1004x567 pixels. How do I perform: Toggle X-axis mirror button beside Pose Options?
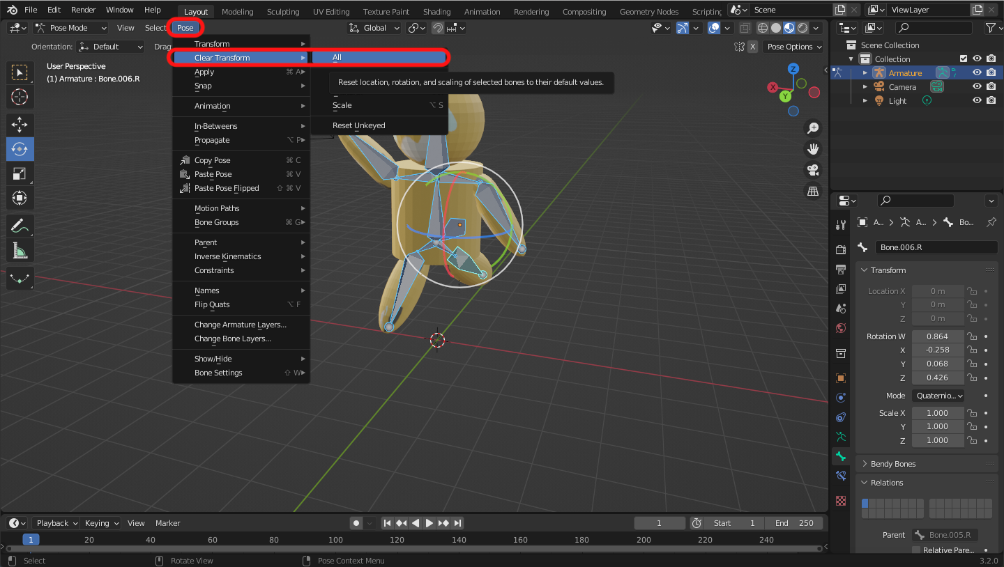point(753,47)
